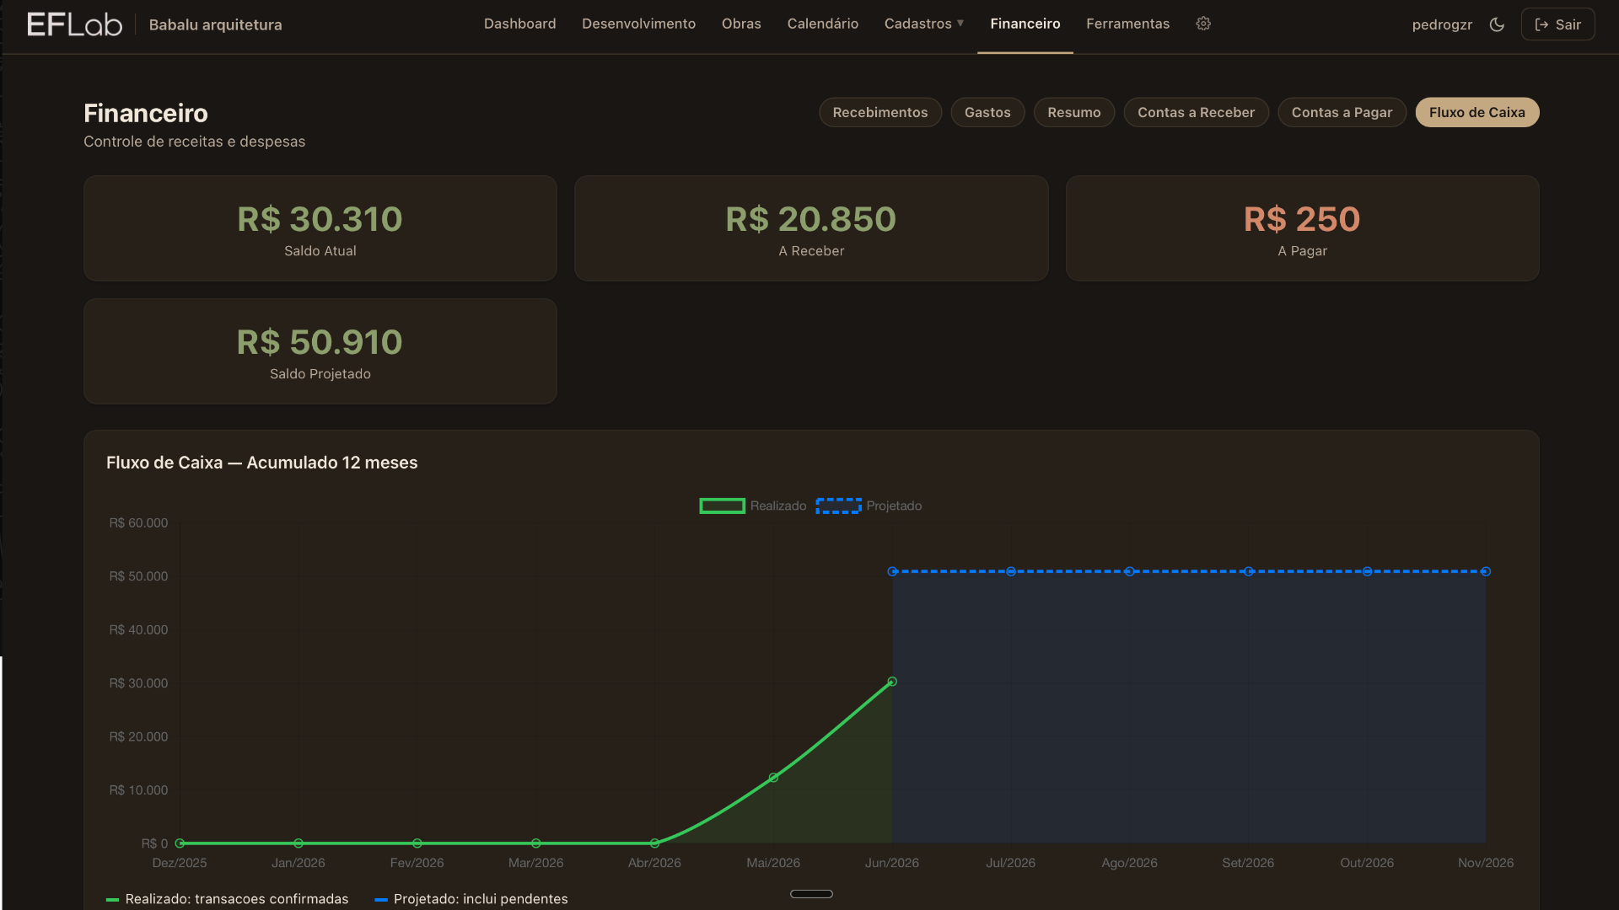This screenshot has height=910, width=1619.
Task: Click the Saldo Projetado R$ 50.910 card
Action: coord(320,351)
